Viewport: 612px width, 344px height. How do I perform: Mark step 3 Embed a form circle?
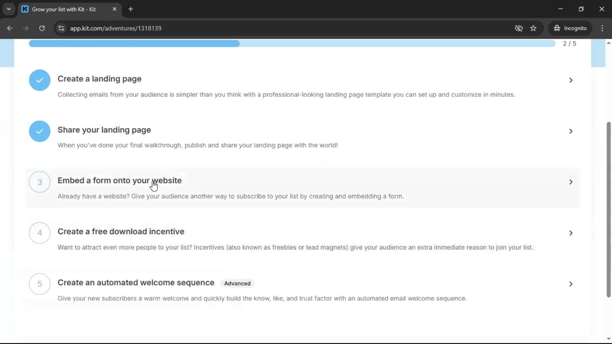coord(39,182)
